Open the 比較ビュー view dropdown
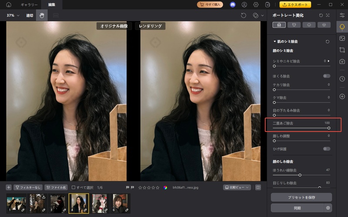348x217 pixels. [x=237, y=187]
